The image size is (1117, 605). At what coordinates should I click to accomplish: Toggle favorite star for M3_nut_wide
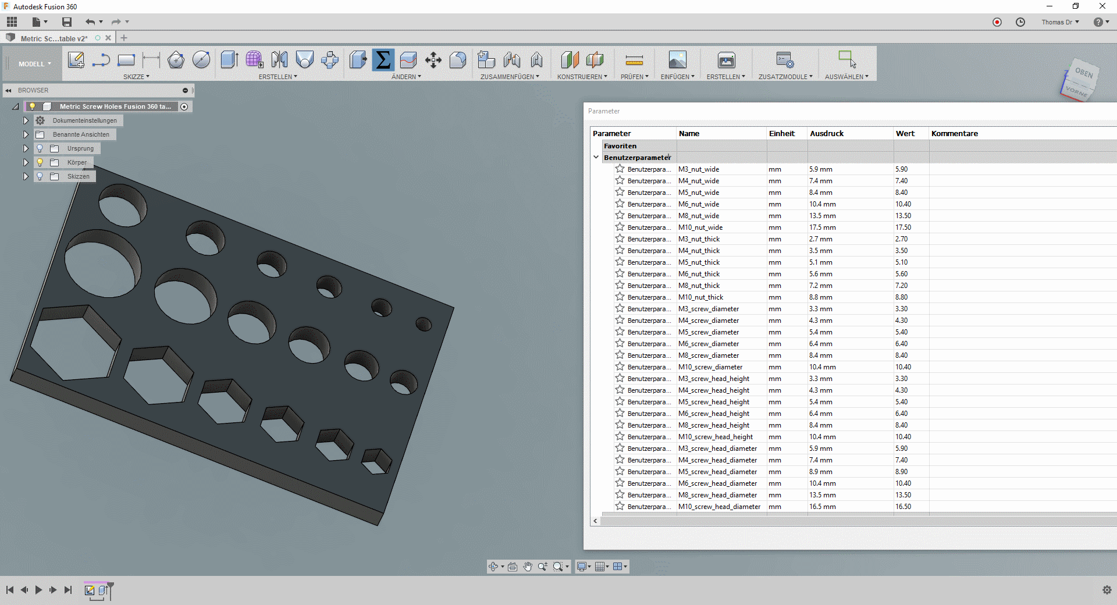click(x=620, y=169)
